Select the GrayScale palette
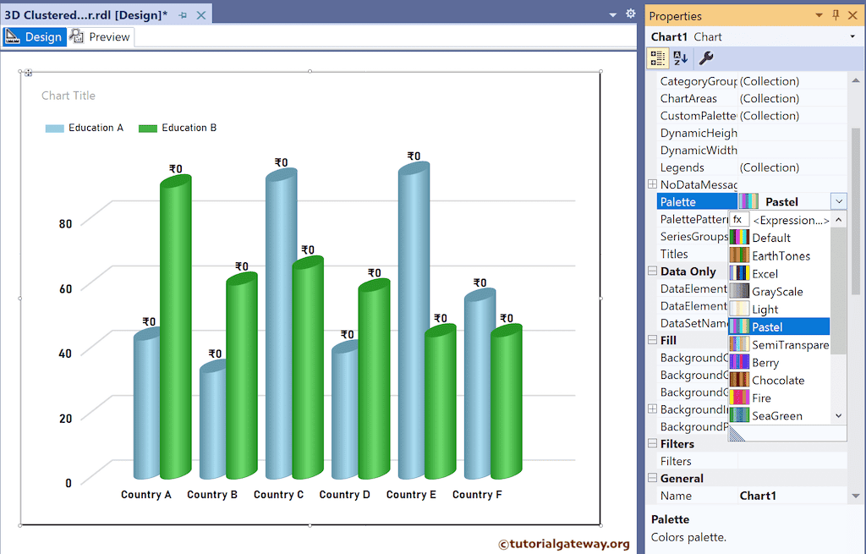The width and height of the screenshot is (866, 554). [779, 291]
